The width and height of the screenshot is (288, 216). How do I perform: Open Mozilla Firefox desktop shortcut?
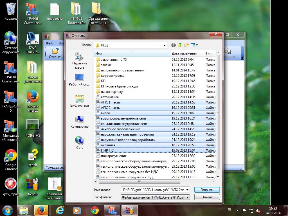pos(33,101)
